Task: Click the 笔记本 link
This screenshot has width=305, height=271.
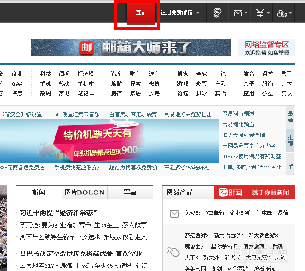Action: click(x=86, y=94)
